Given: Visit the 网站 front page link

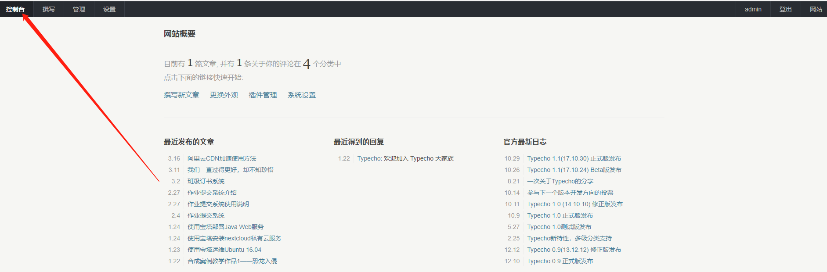Looking at the screenshot, I should tap(816, 9).
